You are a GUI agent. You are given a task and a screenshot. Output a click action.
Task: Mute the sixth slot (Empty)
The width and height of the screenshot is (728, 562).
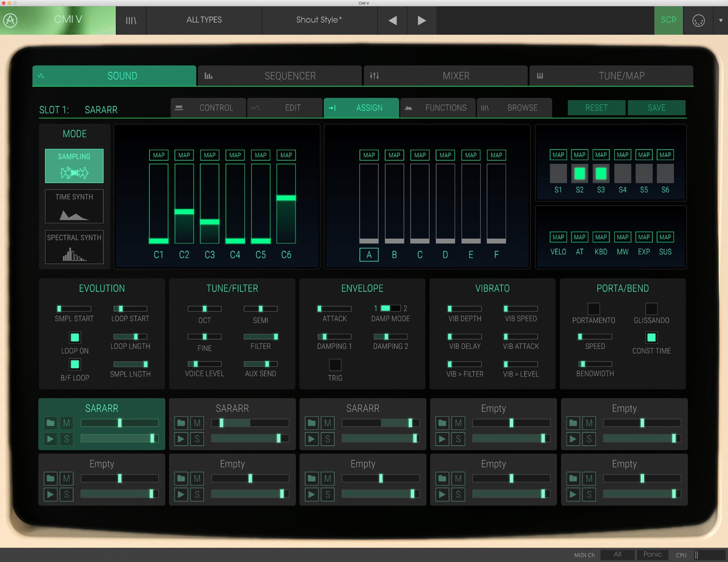[66, 479]
